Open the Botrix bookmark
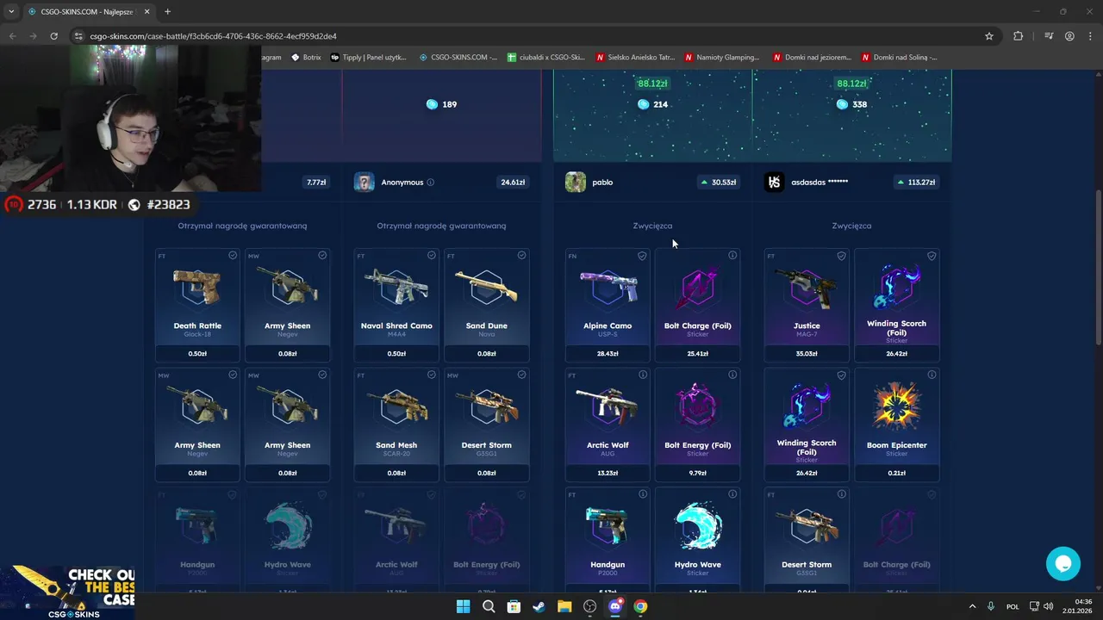This screenshot has height=620, width=1103. point(306,58)
